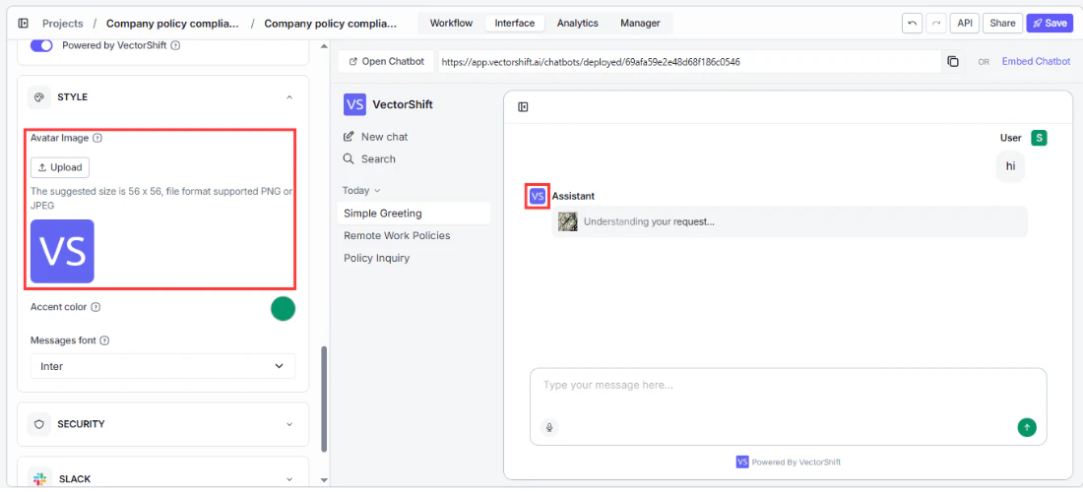This screenshot has height=492, width=1083.
Task: Click the VS avatar image preview
Action: 62,251
